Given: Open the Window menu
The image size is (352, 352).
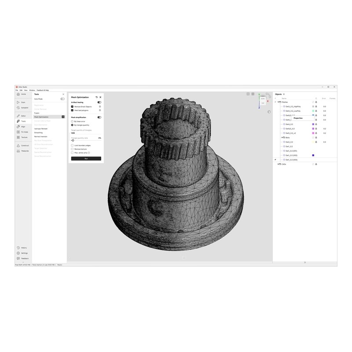Looking at the screenshot, I should click(32, 90).
